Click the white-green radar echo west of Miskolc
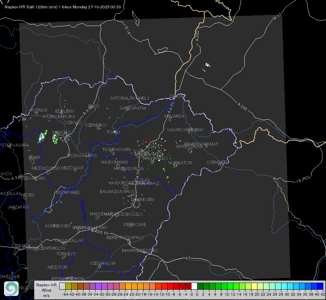This screenshot has height=300, width=326. click(42, 137)
